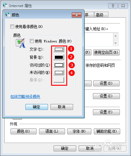Viewport: 131px width, 156px height.
Task: Close the 颜色 dialog with red X
Action: [76, 15]
